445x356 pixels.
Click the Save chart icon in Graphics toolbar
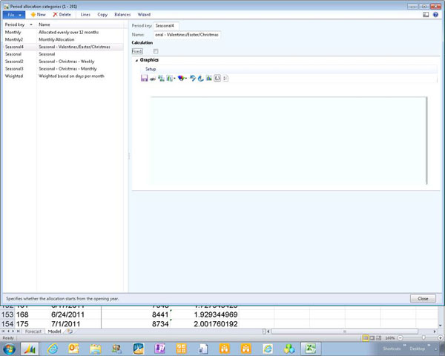tap(144, 79)
